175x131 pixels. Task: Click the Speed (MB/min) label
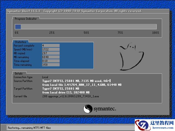coord(23,49)
